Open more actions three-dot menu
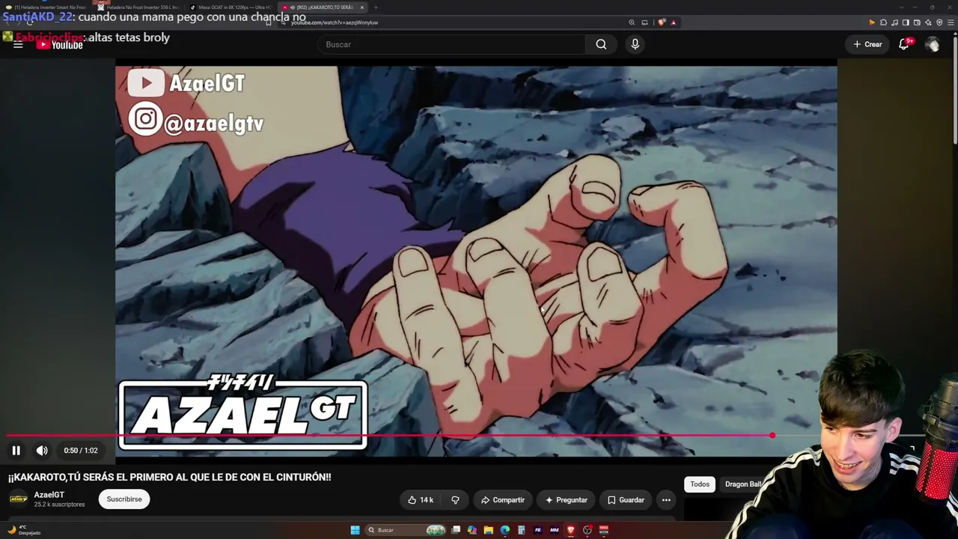The width and height of the screenshot is (958, 539). coord(666,500)
